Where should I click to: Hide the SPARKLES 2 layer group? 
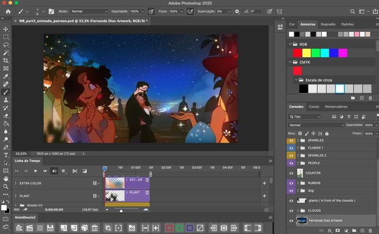291,155
